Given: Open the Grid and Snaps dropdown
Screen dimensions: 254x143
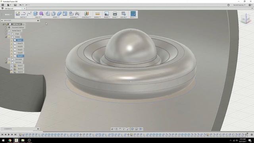Looking at the screenshot, I should click(137, 129).
